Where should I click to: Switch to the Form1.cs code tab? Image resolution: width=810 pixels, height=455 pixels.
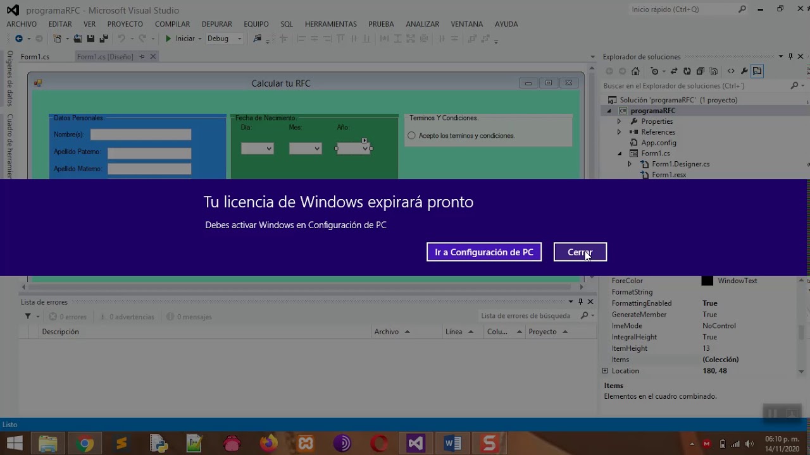pyautogui.click(x=35, y=56)
